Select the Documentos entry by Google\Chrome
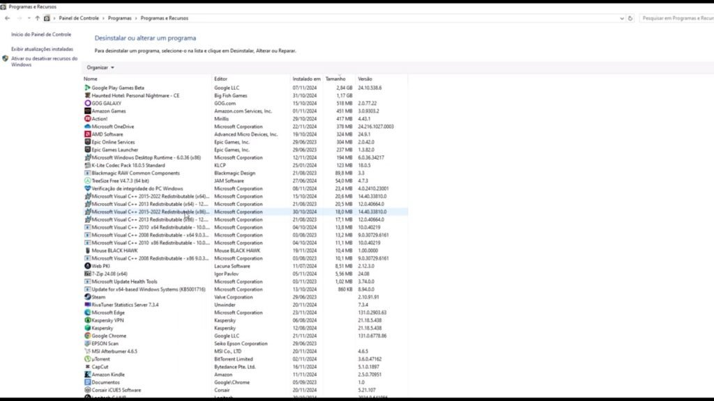714x401 pixels. pyautogui.click(x=245, y=382)
